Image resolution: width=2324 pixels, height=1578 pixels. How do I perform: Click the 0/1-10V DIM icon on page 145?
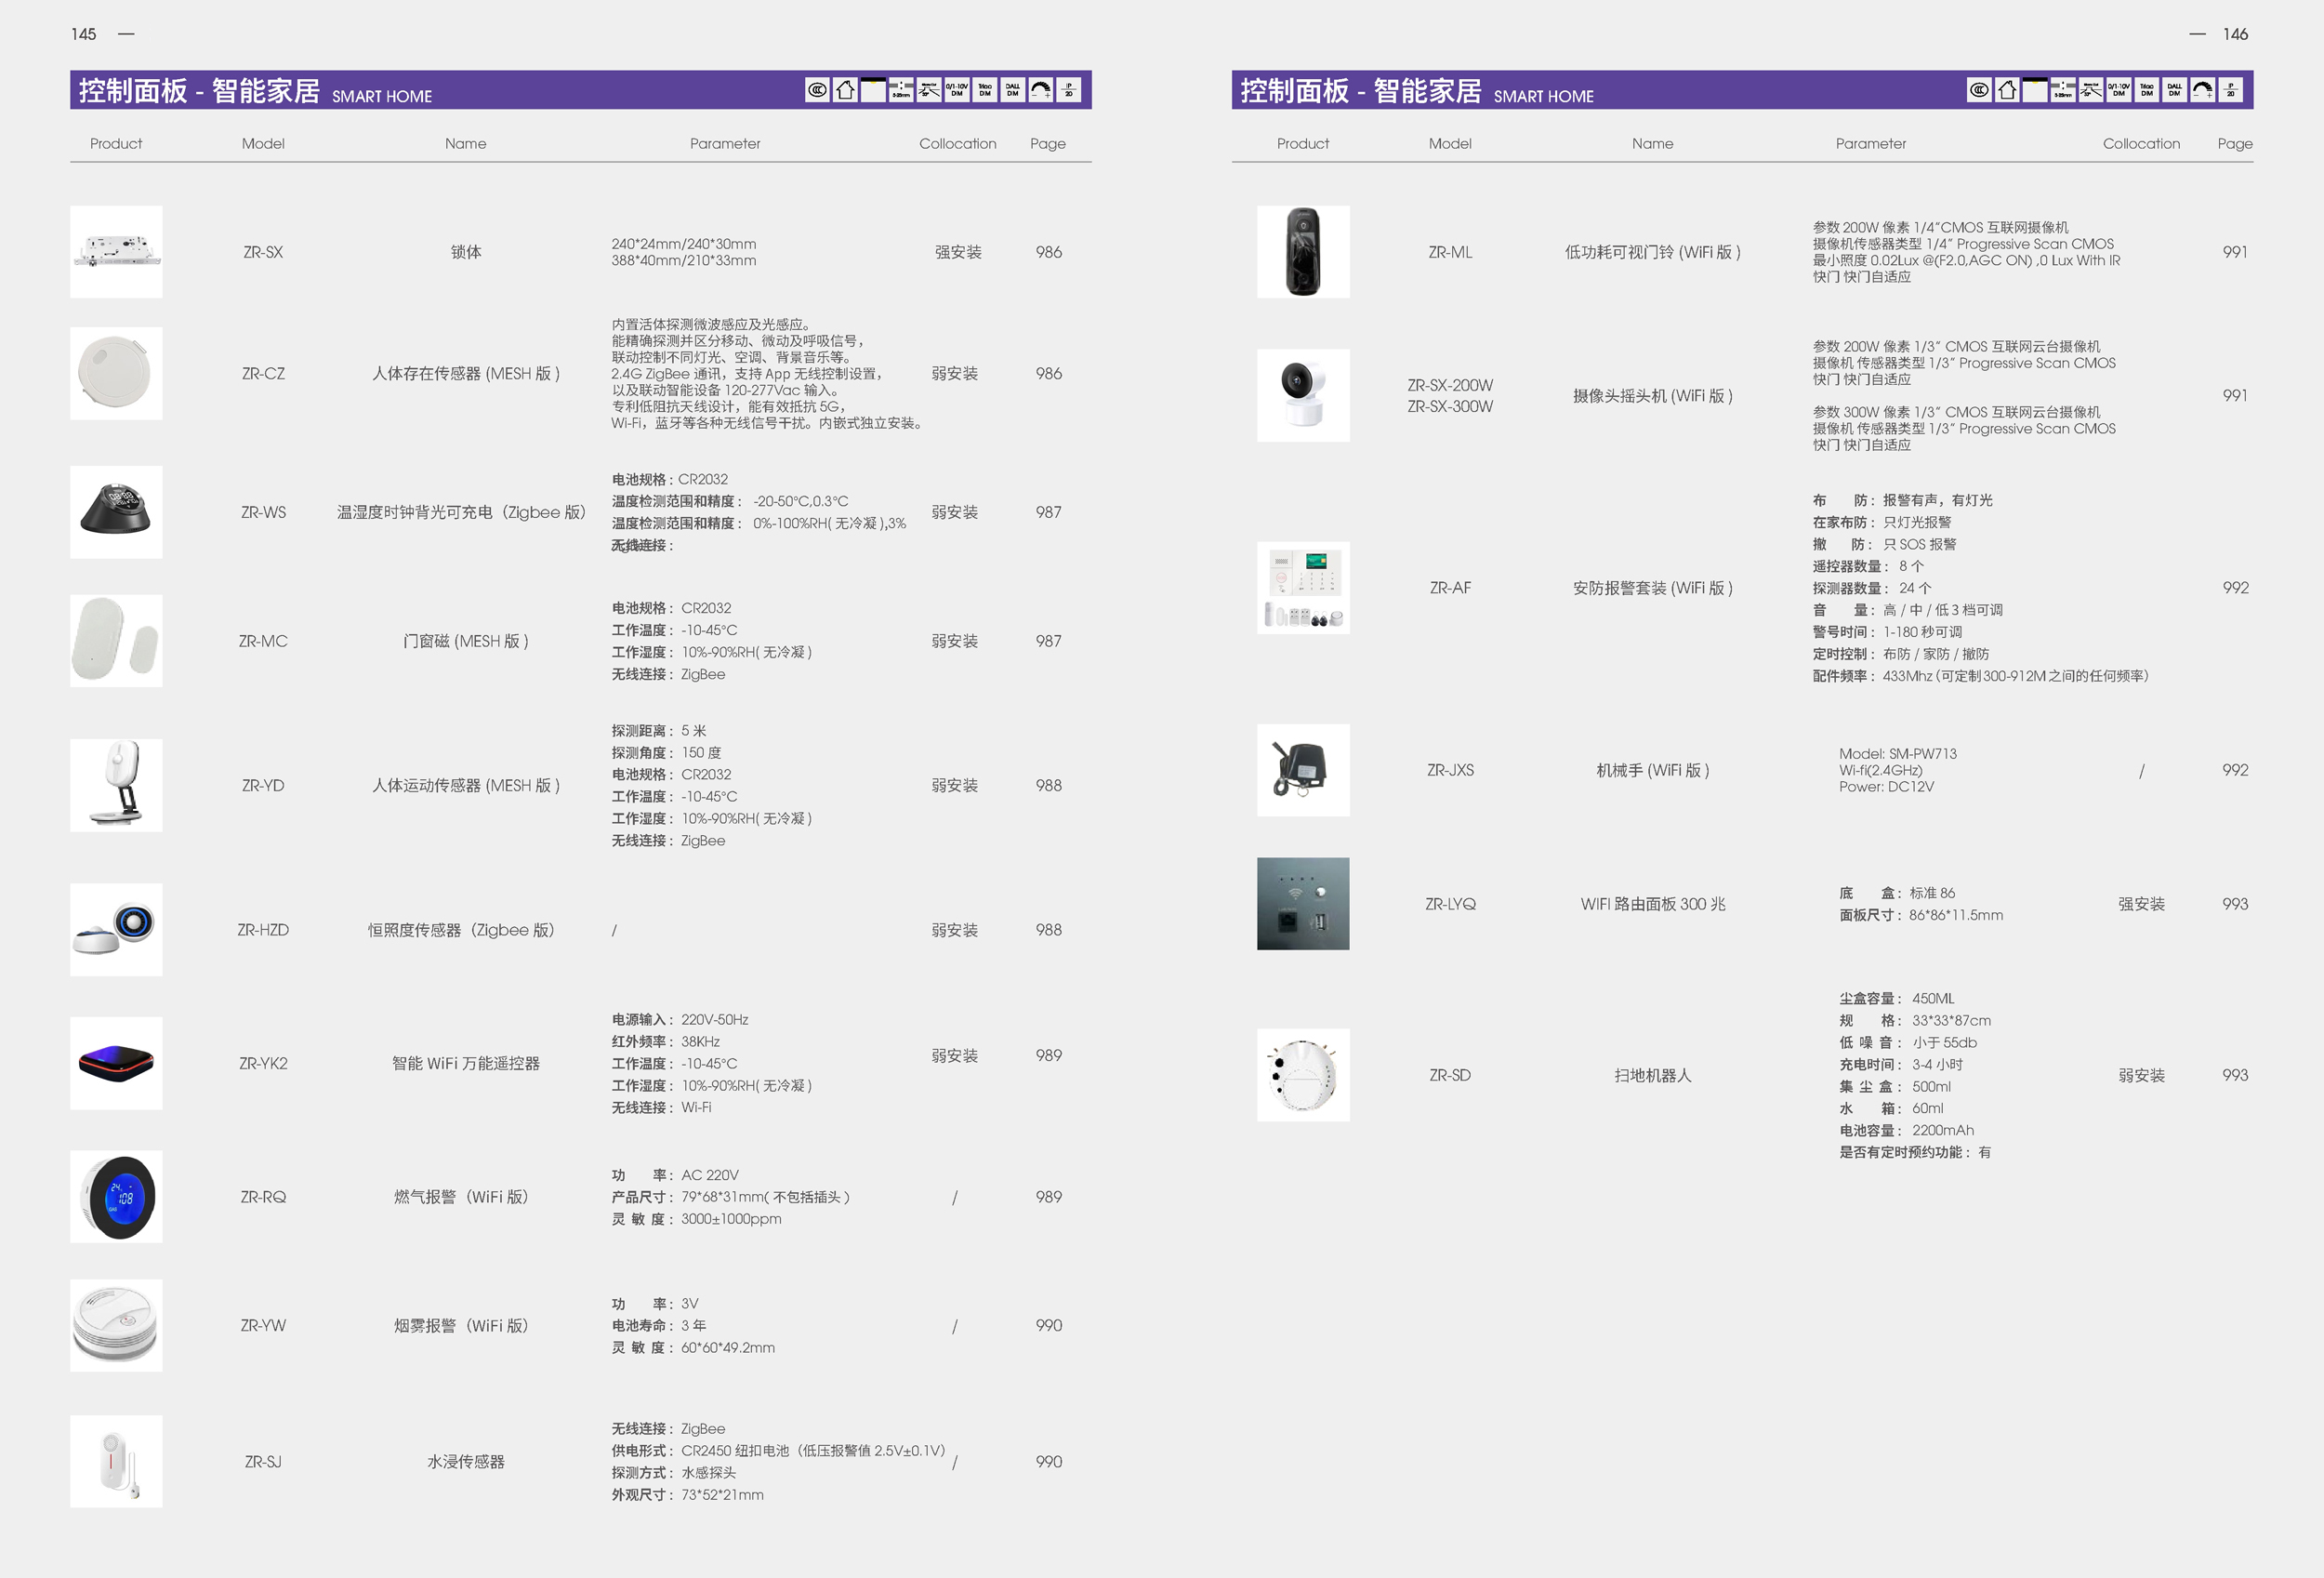[x=957, y=90]
